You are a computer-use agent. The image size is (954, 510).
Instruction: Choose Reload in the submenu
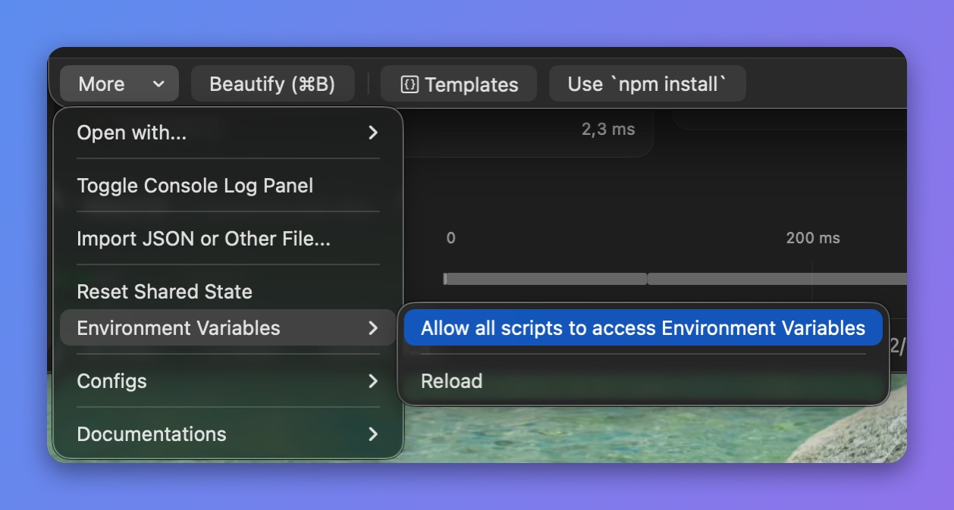click(x=643, y=380)
